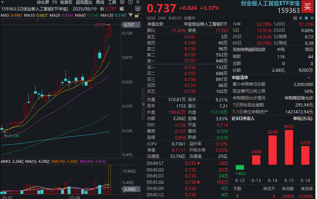Collapse the toolbar with the top-left arrow icon
The image size is (317, 199).
click(3, 3)
